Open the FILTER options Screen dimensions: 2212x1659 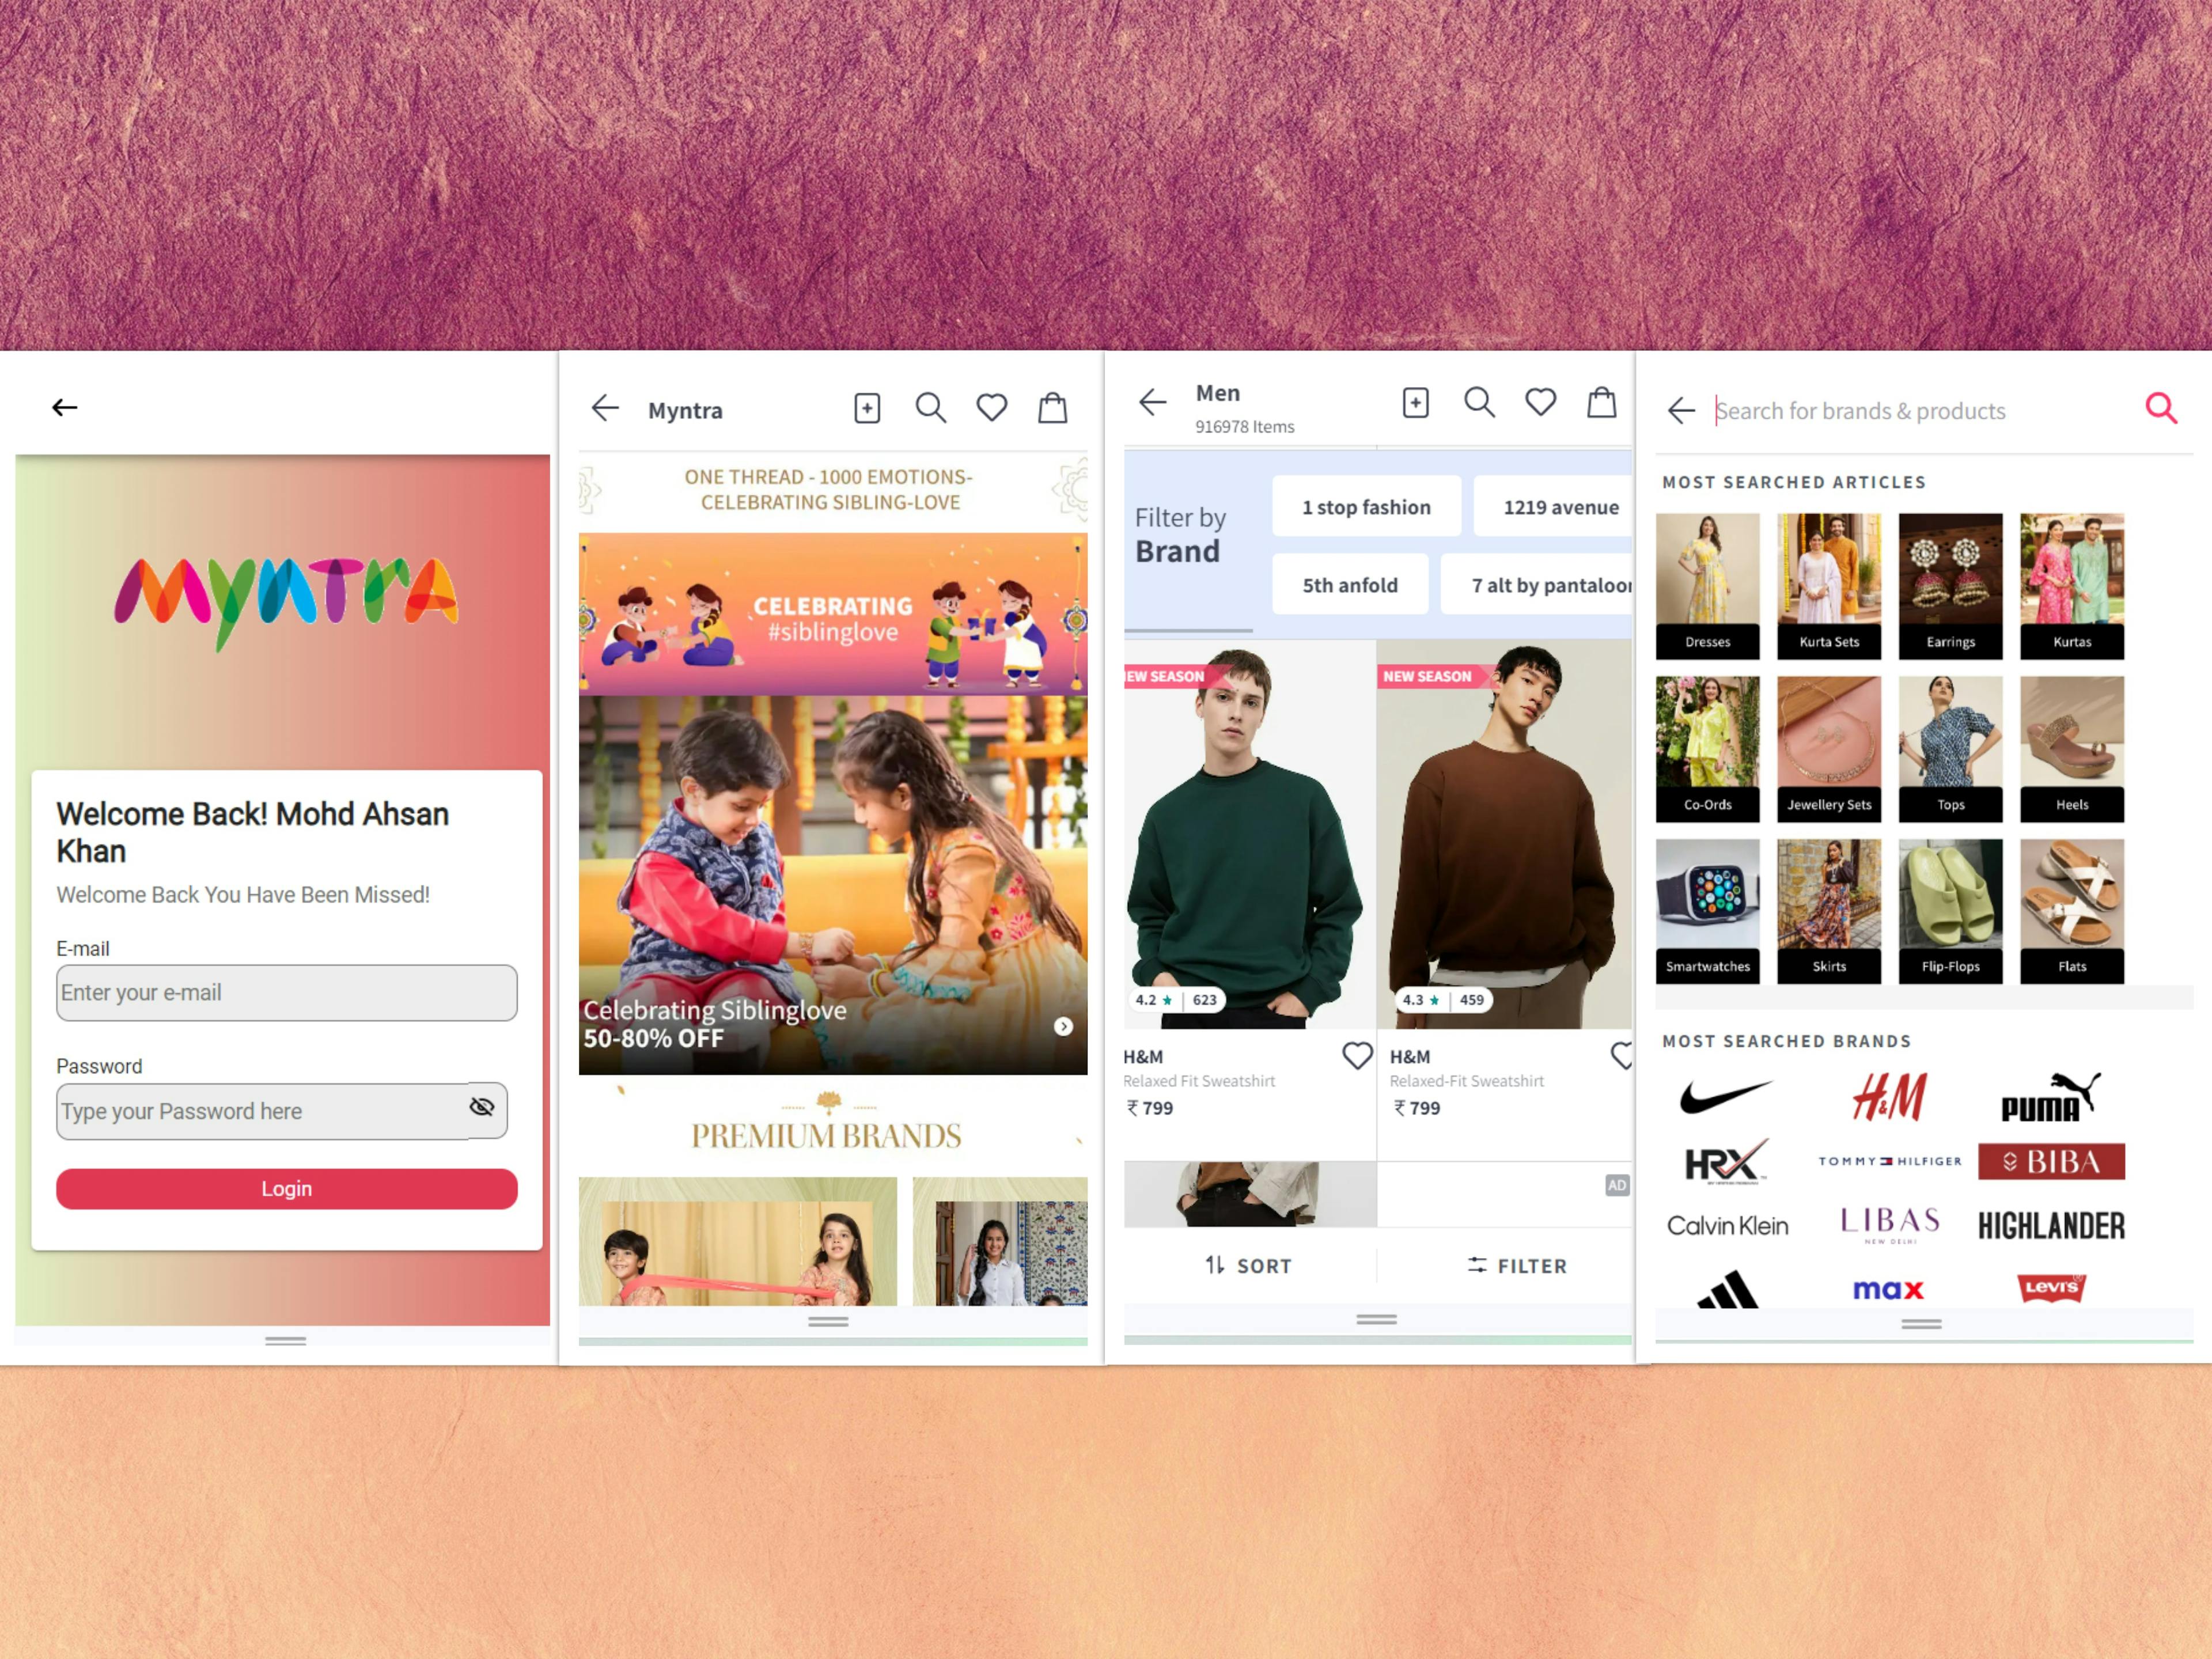coord(1517,1266)
